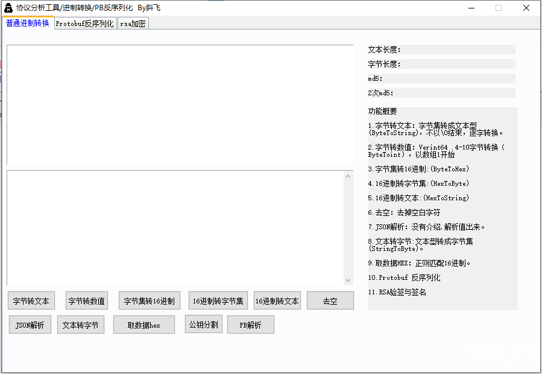Click the 公钥分割 button
The width and height of the screenshot is (542, 374).
[x=204, y=324]
